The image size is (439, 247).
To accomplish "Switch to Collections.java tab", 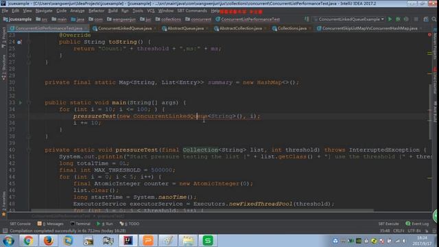I will pyautogui.click(x=292, y=28).
